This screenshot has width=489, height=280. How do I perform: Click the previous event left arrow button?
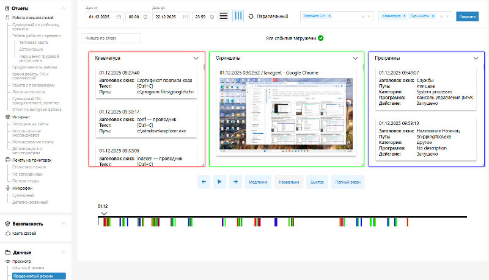[204, 181]
